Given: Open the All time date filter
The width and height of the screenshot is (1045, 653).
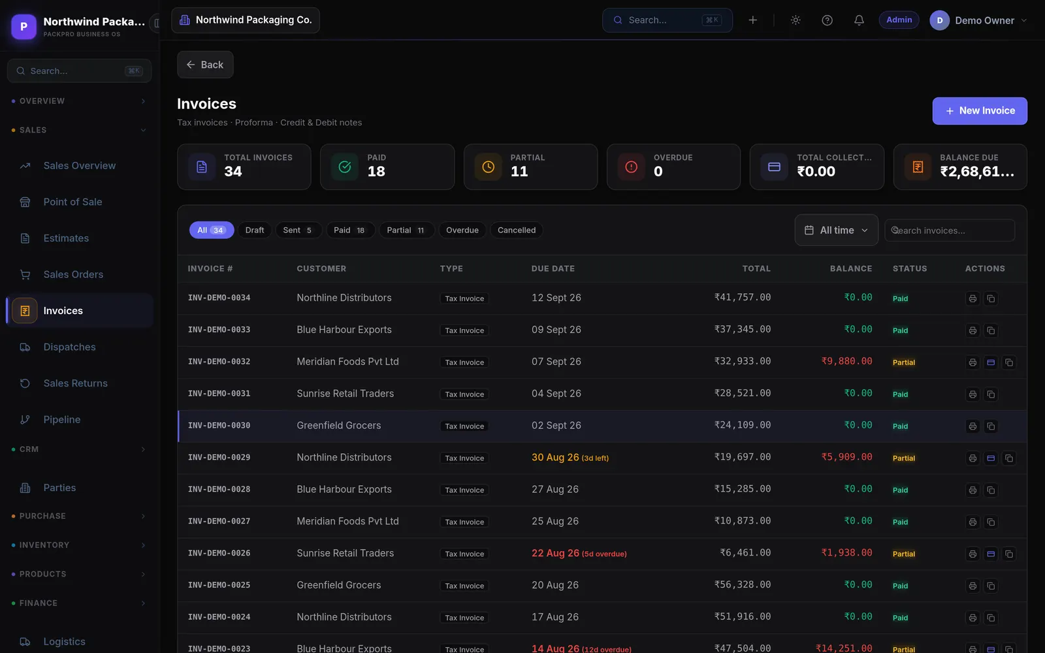Looking at the screenshot, I should click(x=836, y=231).
